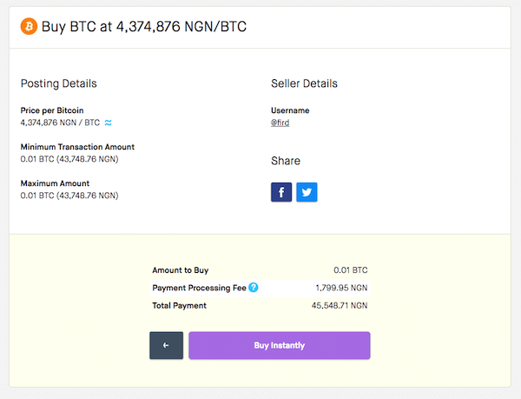Image resolution: width=521 pixels, height=399 pixels.
Task: Open seller profile @fird
Action: [x=280, y=123]
